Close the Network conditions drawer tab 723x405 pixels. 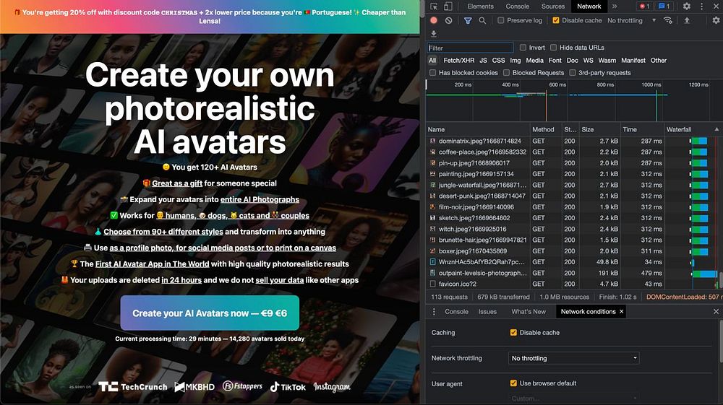tap(622, 312)
